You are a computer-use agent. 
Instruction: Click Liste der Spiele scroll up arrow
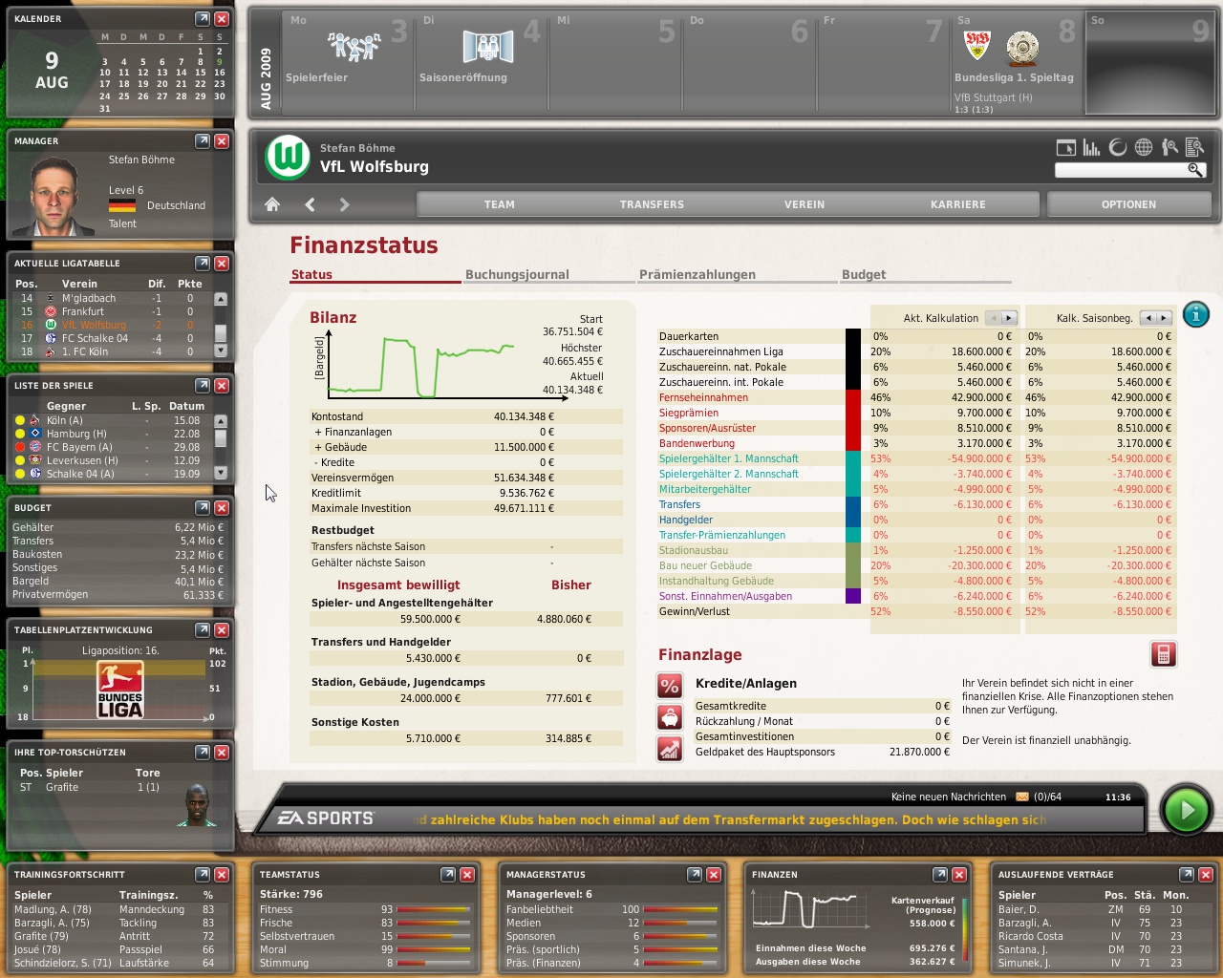click(x=221, y=421)
